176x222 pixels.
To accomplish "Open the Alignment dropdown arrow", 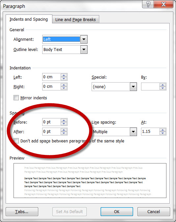I will pyautogui.click(x=84, y=39).
